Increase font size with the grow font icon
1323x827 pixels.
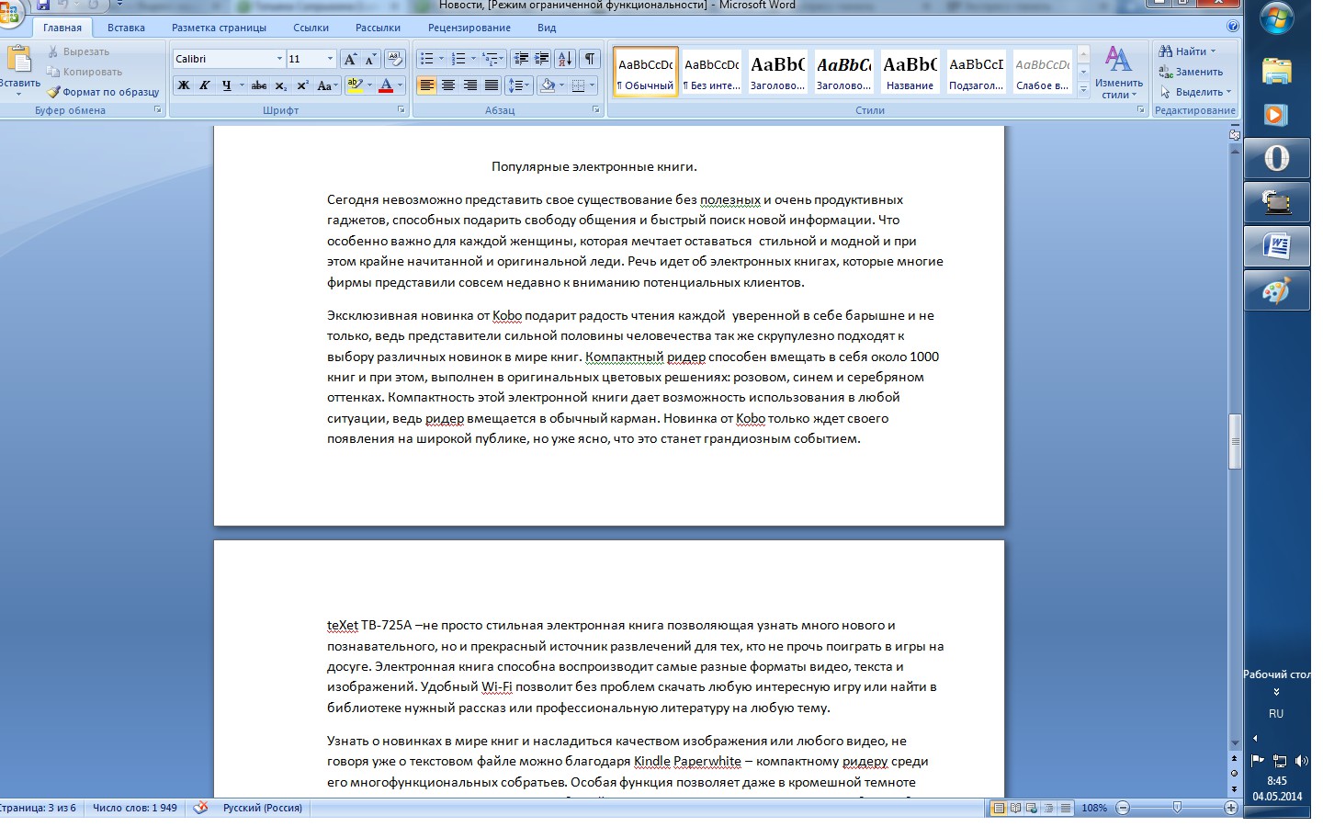[x=349, y=59]
